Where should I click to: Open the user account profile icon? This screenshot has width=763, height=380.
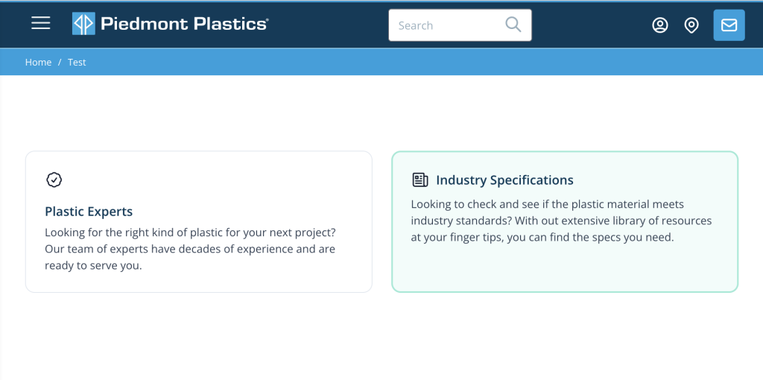[x=659, y=25]
